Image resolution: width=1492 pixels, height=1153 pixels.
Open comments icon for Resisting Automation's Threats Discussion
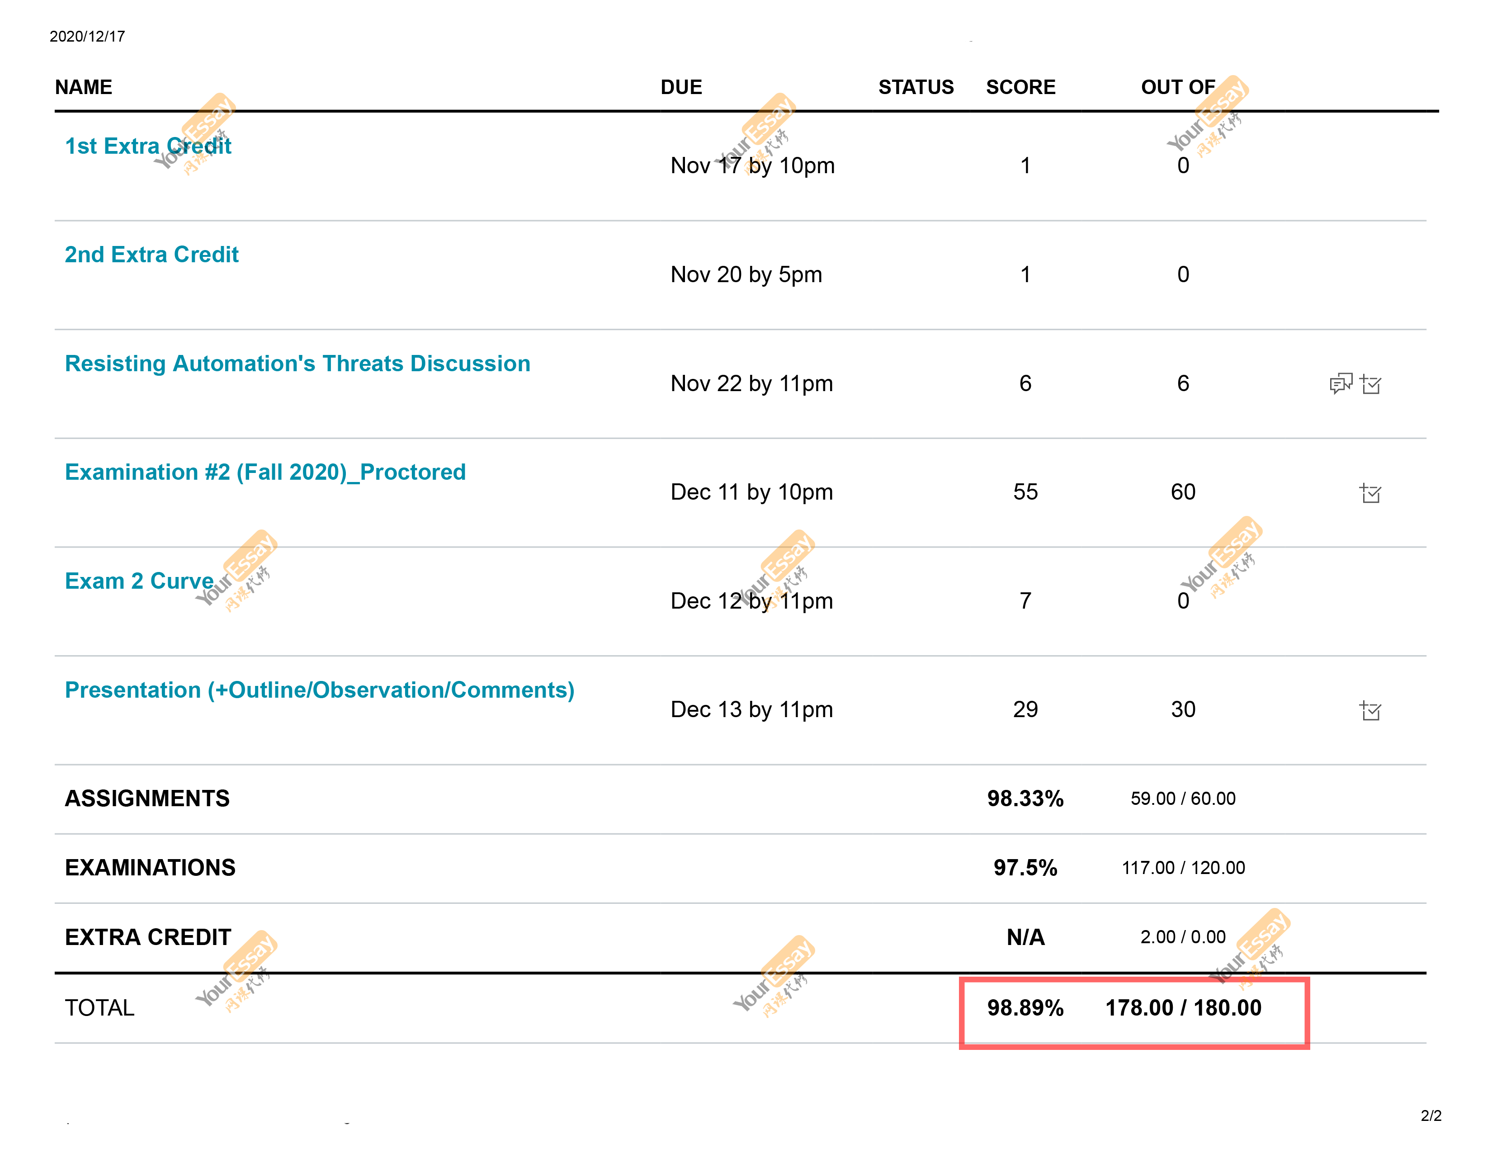1341,384
